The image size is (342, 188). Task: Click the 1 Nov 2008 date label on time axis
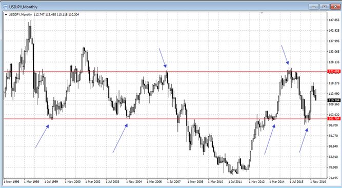(195, 181)
